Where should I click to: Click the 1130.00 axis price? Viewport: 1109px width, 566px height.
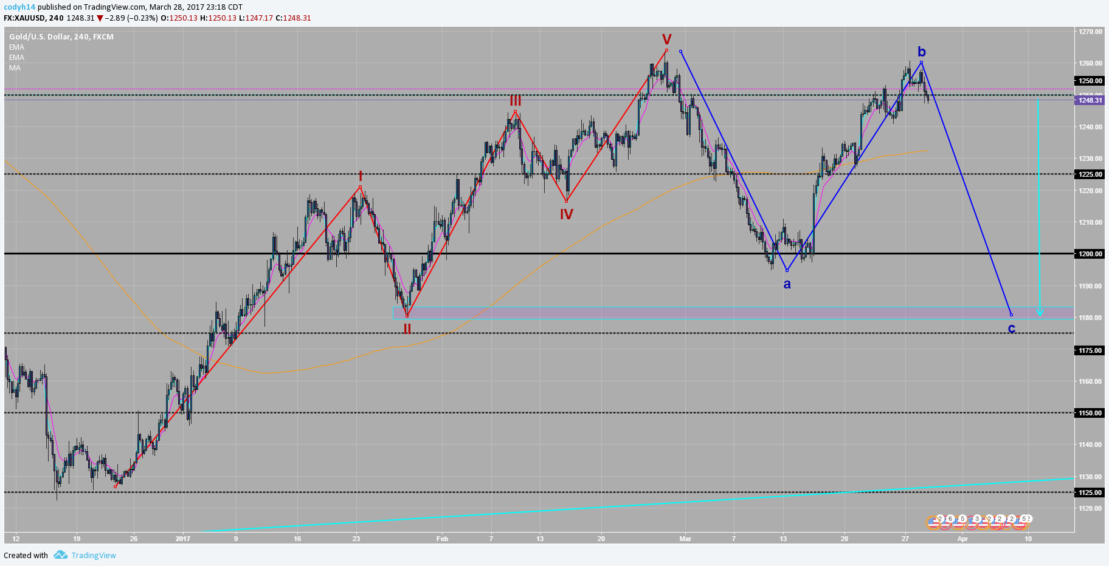pyautogui.click(x=1090, y=477)
